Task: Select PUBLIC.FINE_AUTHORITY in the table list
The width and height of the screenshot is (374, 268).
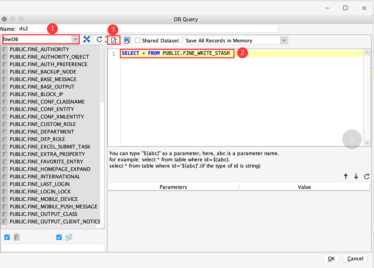Action: (x=40, y=49)
